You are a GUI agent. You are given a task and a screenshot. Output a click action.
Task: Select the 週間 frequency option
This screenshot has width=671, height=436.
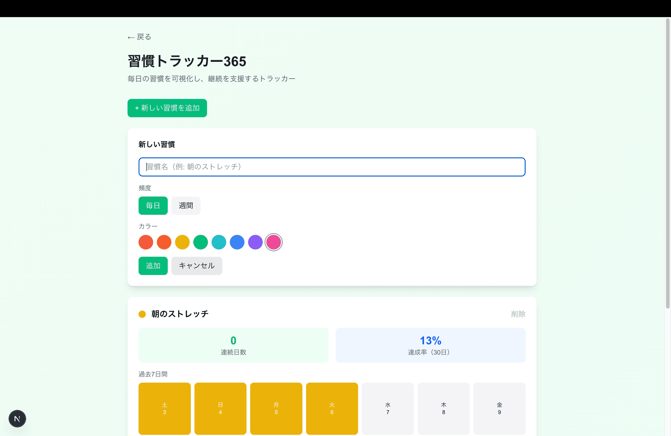[x=186, y=206]
